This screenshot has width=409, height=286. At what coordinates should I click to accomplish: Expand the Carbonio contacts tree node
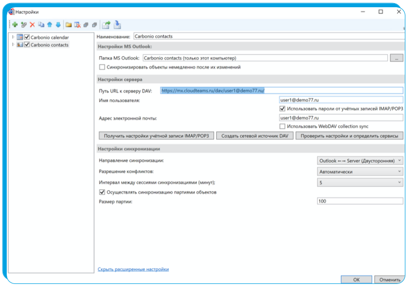point(13,45)
